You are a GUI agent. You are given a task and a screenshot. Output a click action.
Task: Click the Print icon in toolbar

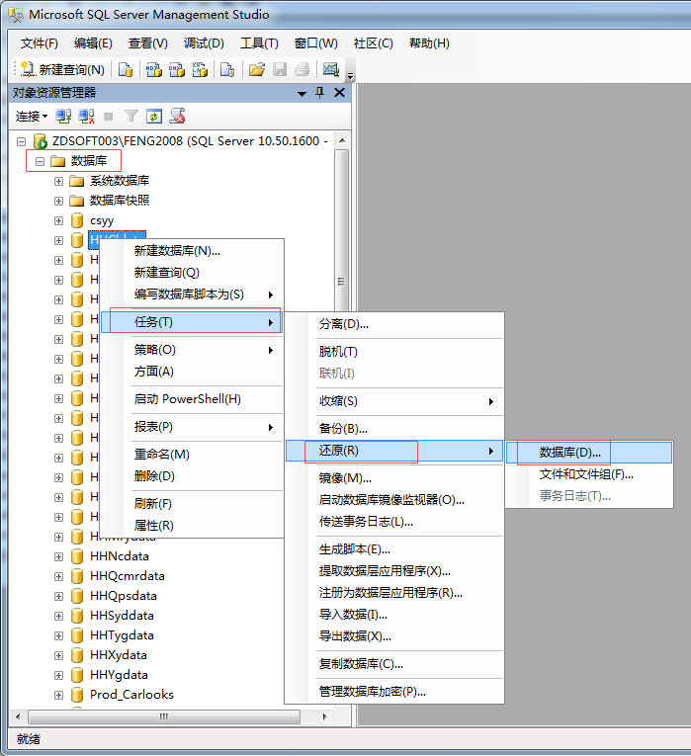click(302, 70)
